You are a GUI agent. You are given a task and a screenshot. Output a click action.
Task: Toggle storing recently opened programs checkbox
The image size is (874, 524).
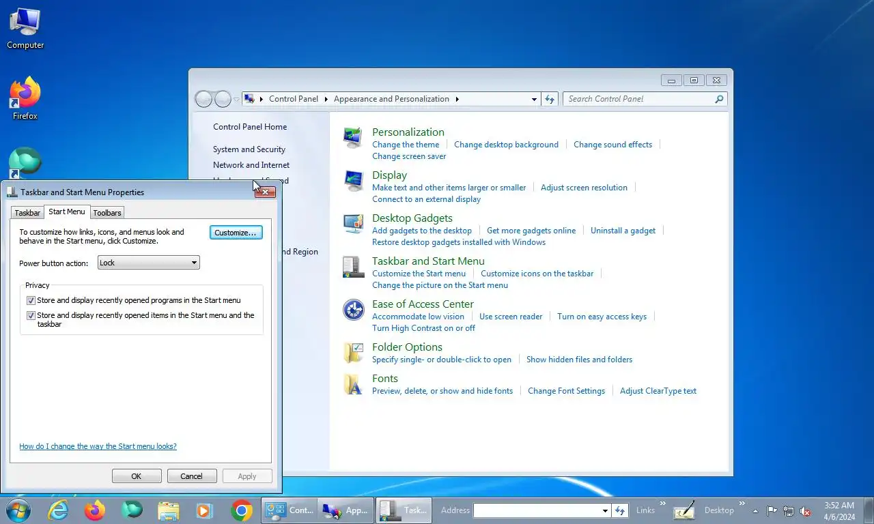tap(31, 300)
